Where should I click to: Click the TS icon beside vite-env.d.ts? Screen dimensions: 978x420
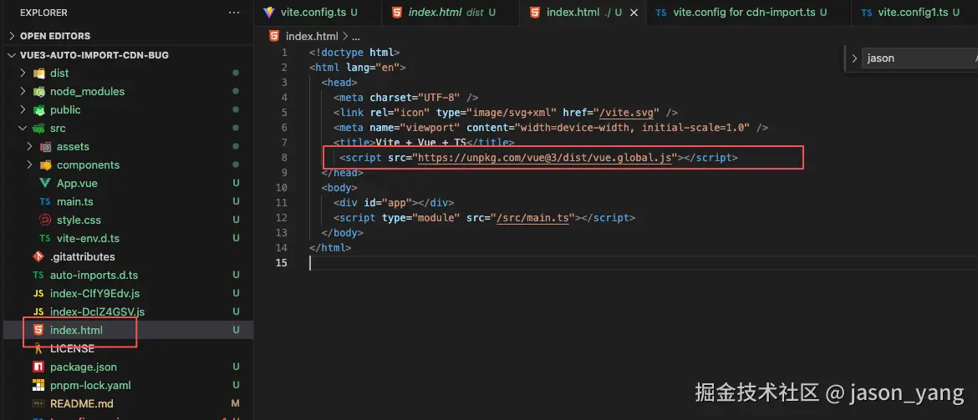pos(45,239)
